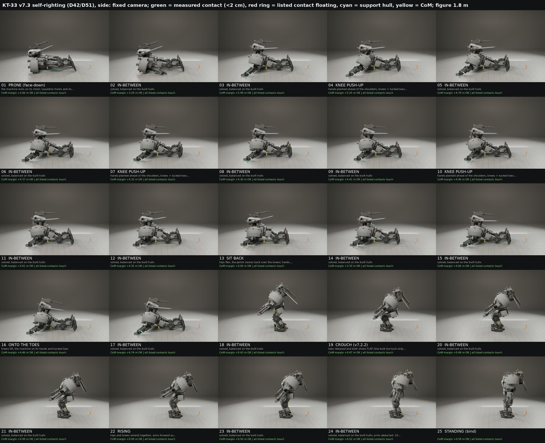545x443 pixels.
Task: Click the 'CoM margin +5.49 m OK' status line
Action: pyautogui.click(x=252, y=93)
